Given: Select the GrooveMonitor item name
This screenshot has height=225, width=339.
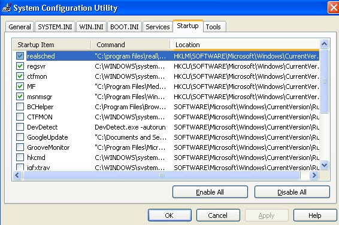Looking at the screenshot, I should tap(49, 147).
